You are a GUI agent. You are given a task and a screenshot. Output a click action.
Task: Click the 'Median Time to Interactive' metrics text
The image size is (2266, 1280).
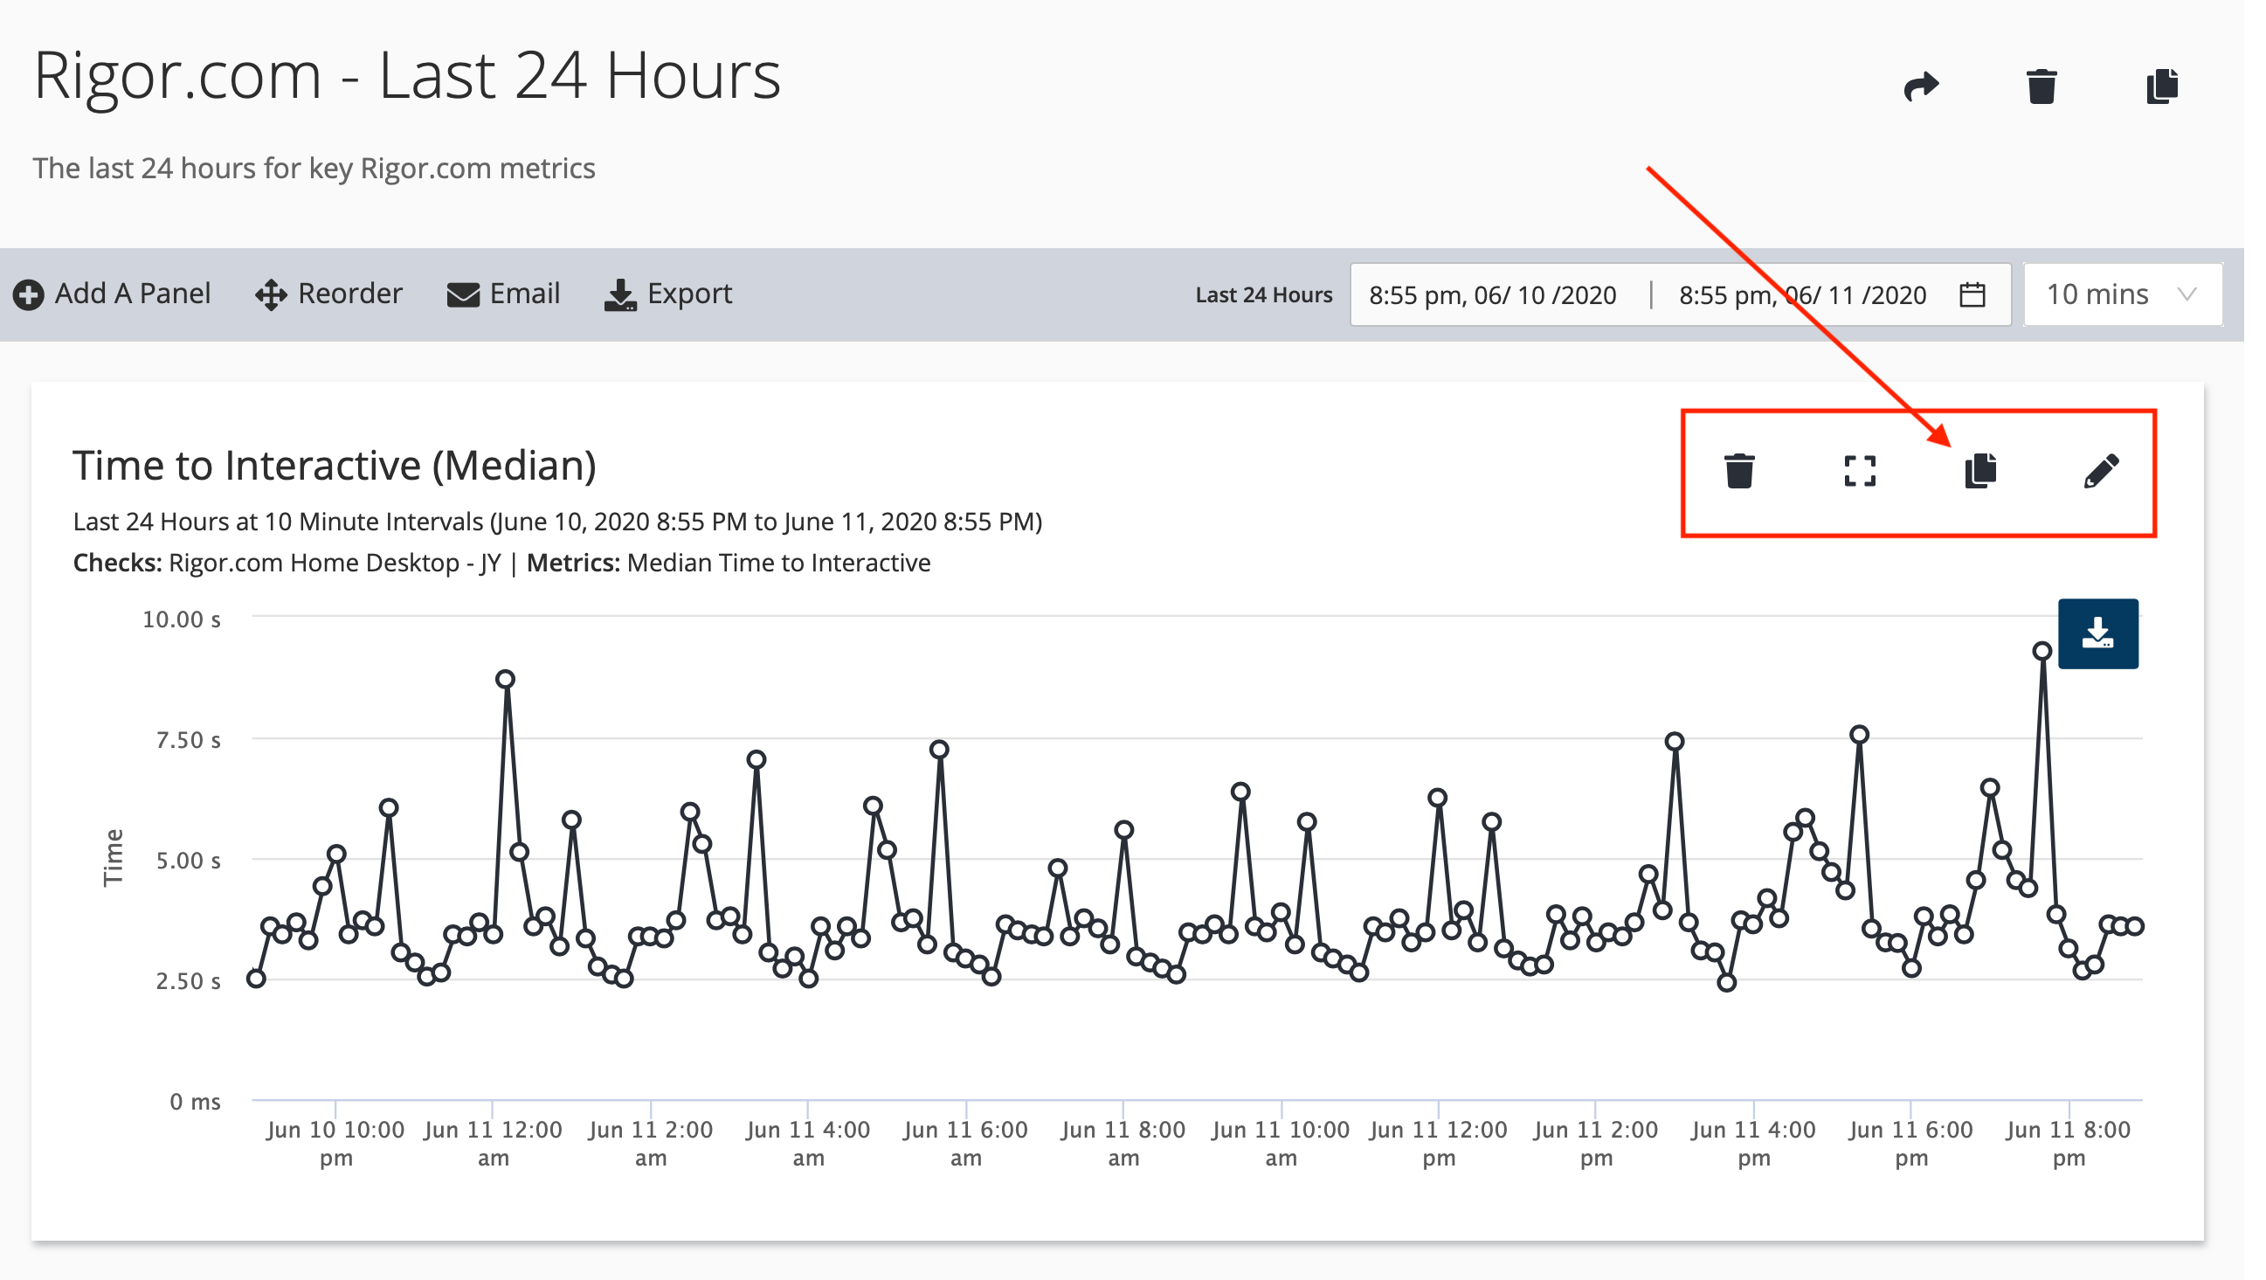pyautogui.click(x=778, y=563)
